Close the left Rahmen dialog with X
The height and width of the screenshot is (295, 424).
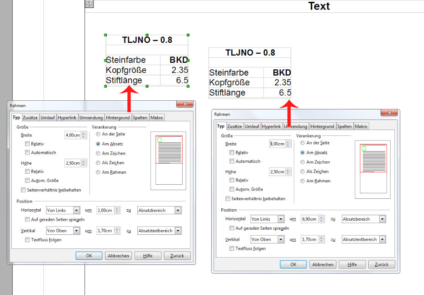tap(185, 105)
